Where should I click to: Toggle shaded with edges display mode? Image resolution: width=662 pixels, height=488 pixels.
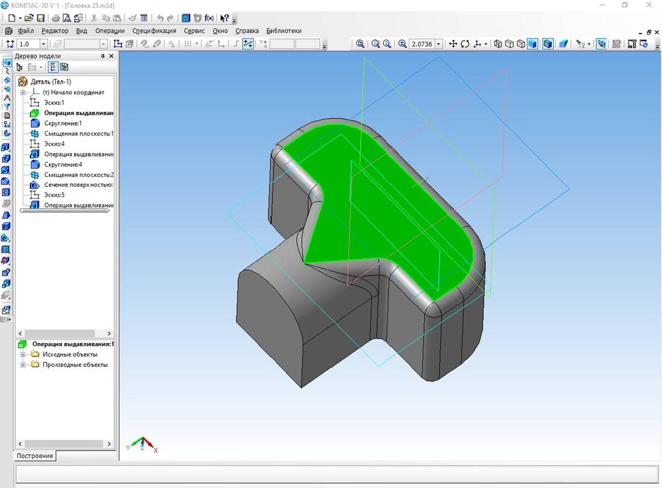pos(548,44)
